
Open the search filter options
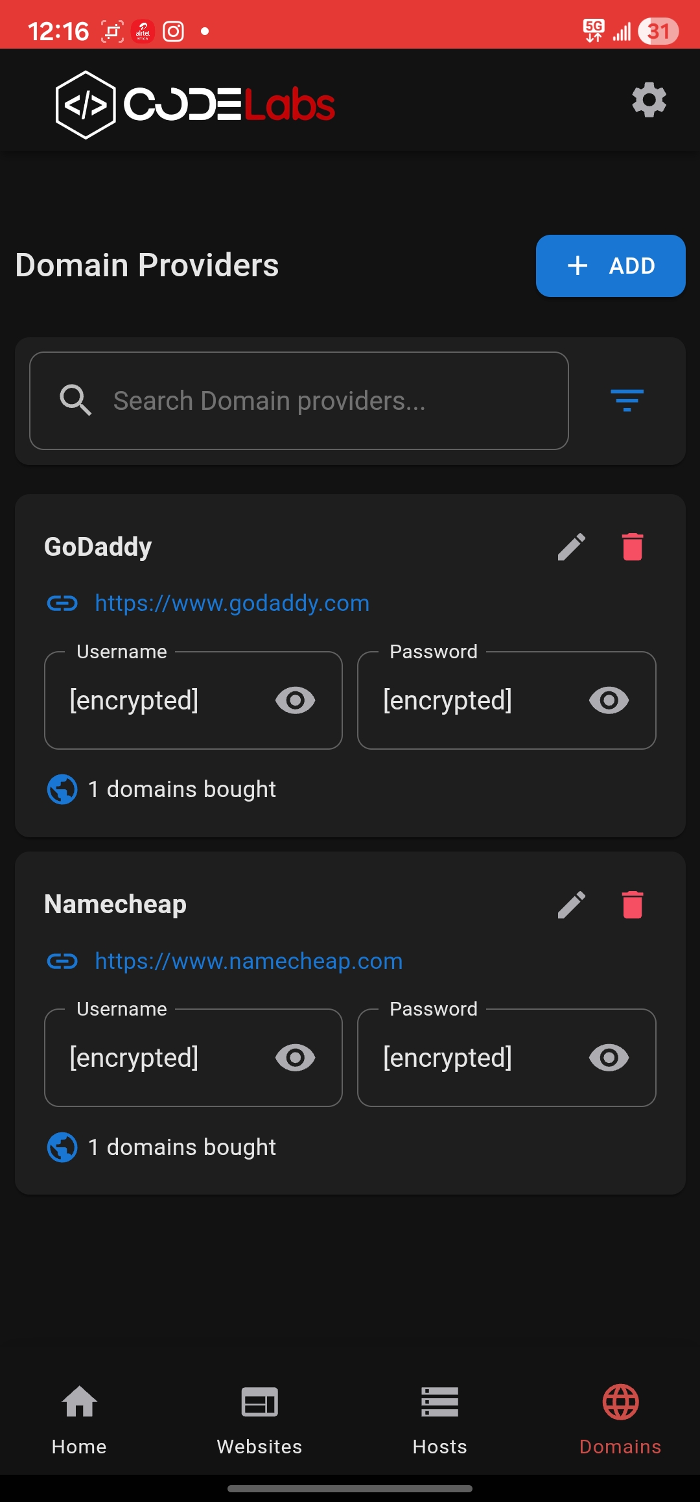point(627,401)
